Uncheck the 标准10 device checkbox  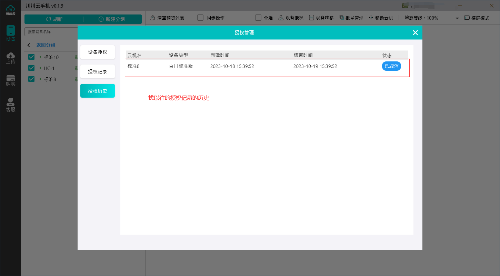click(31, 57)
